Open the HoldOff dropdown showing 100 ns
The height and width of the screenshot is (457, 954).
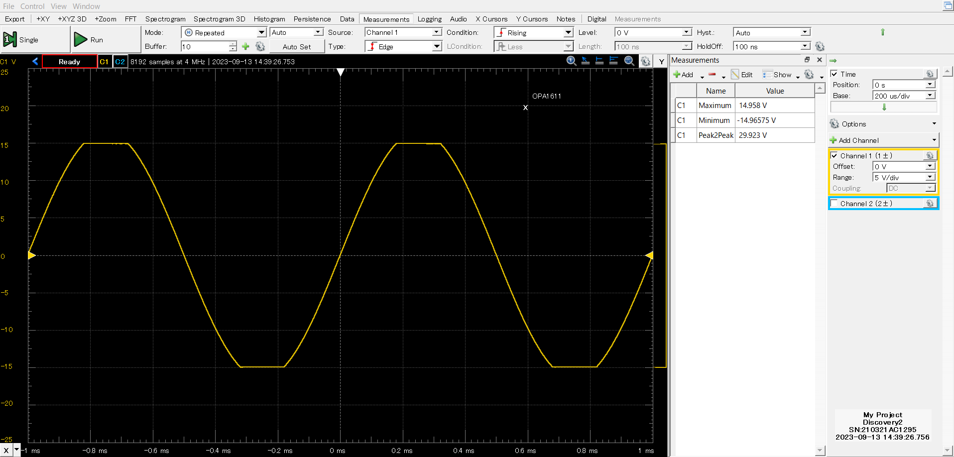point(772,46)
